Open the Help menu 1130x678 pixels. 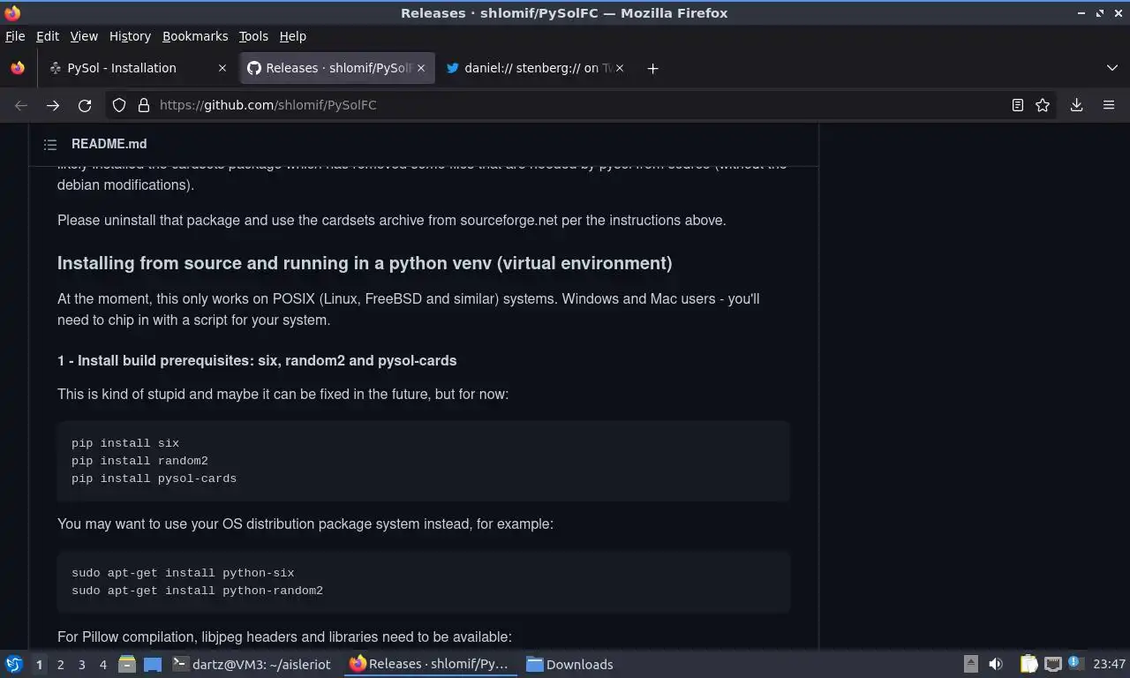293,36
